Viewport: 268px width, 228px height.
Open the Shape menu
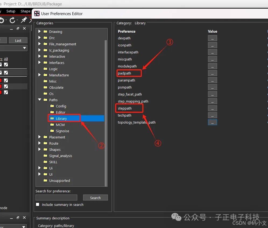click(x=26, y=11)
